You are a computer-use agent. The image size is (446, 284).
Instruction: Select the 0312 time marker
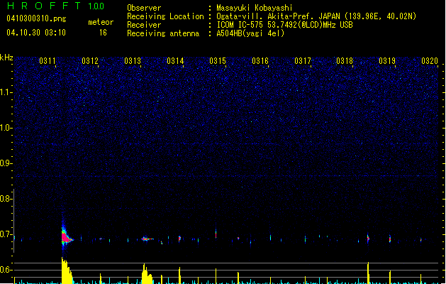tap(90, 61)
